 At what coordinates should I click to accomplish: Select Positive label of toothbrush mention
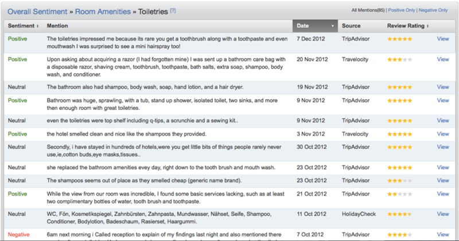17,39
